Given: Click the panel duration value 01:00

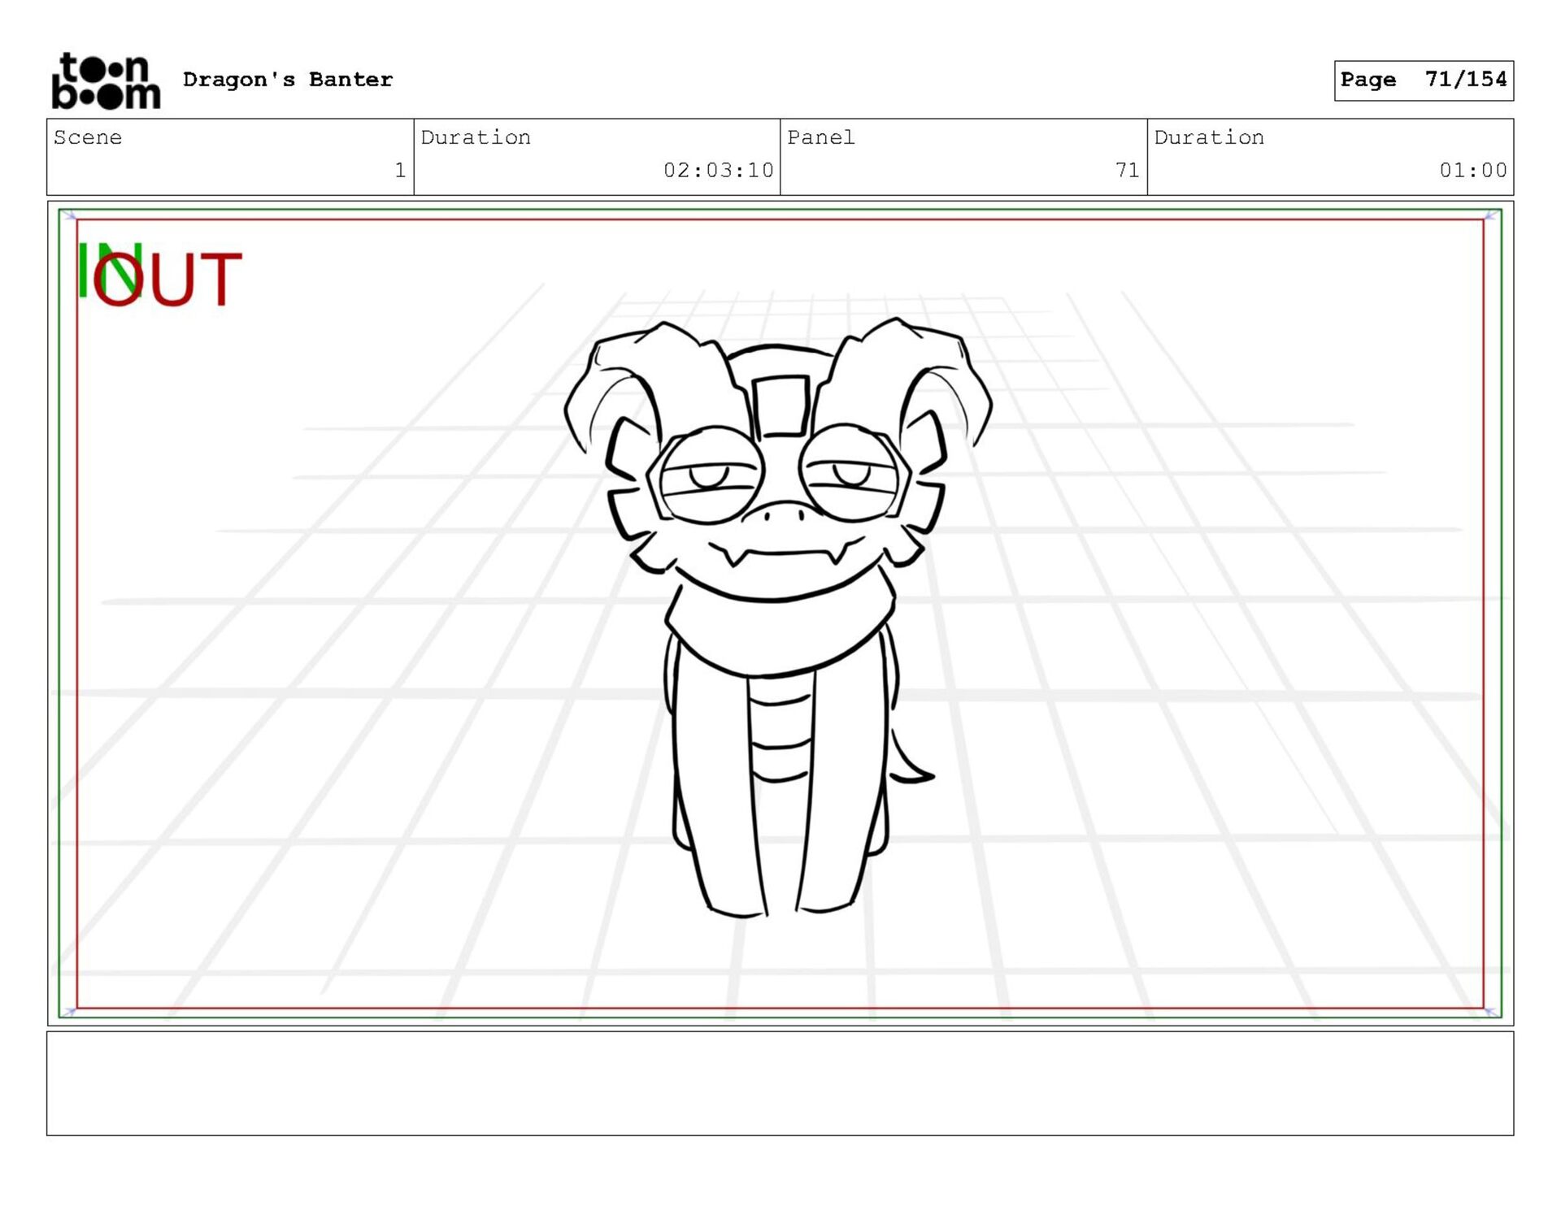Looking at the screenshot, I should 1472,170.
